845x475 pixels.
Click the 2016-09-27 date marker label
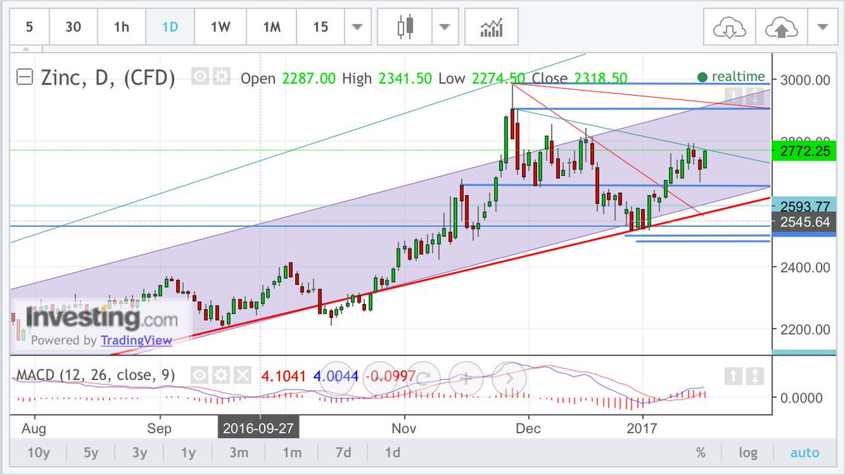coord(260,427)
